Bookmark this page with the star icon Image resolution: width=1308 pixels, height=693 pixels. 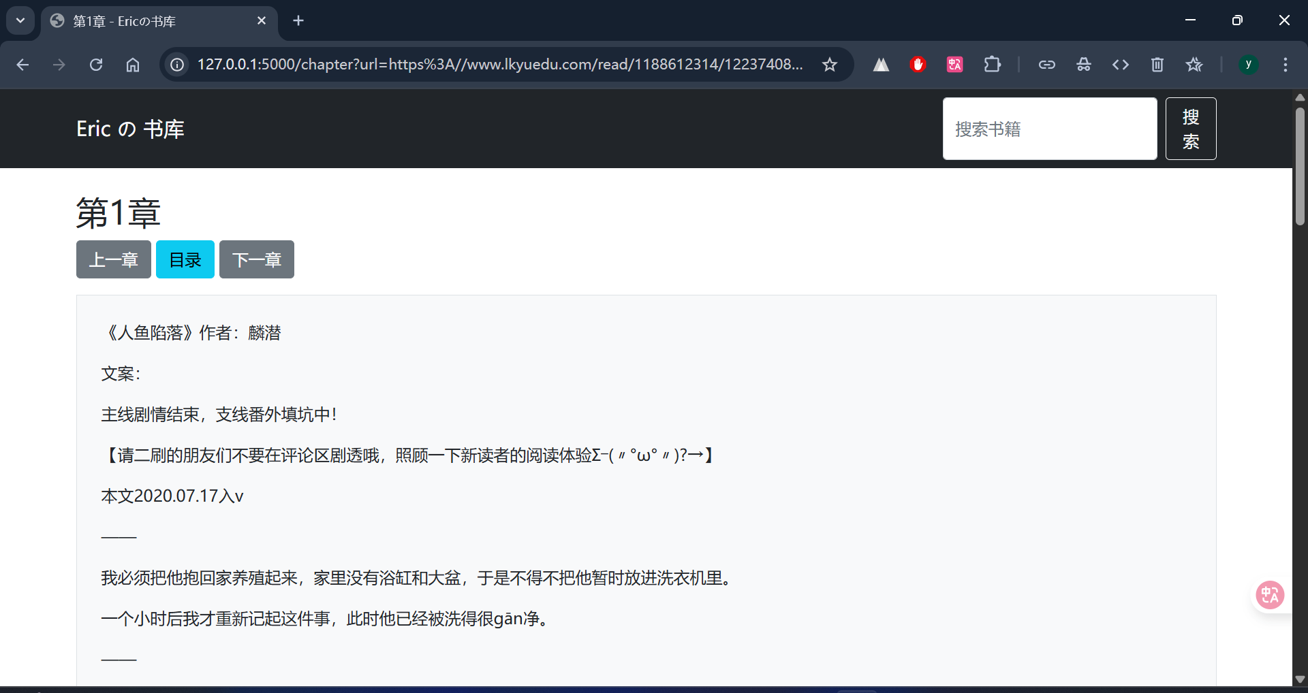[829, 65]
